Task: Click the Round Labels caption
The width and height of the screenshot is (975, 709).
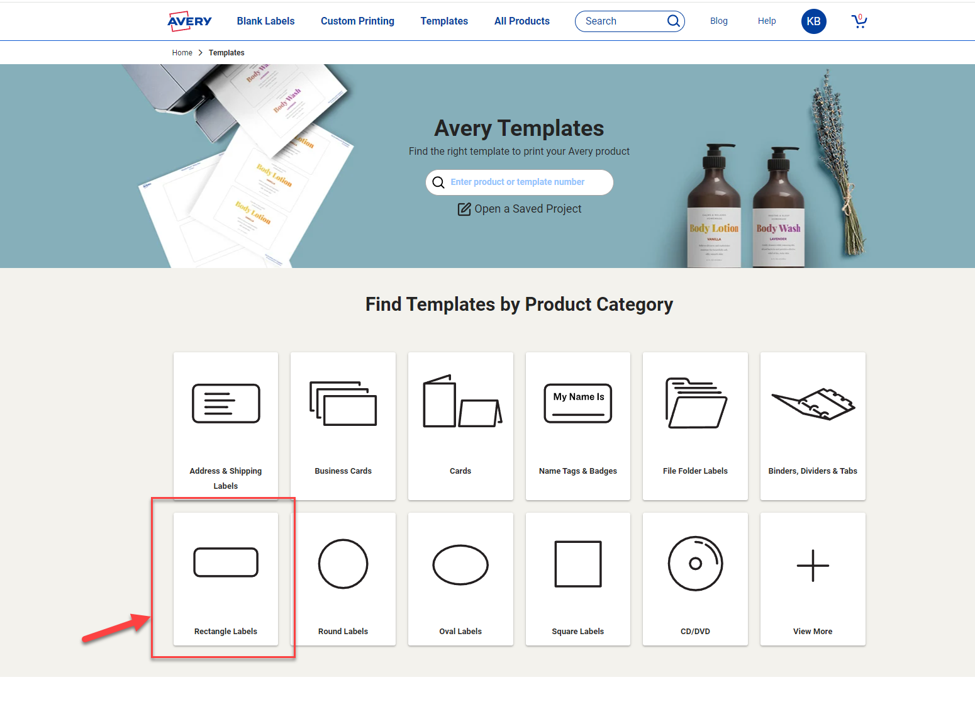Action: click(343, 632)
